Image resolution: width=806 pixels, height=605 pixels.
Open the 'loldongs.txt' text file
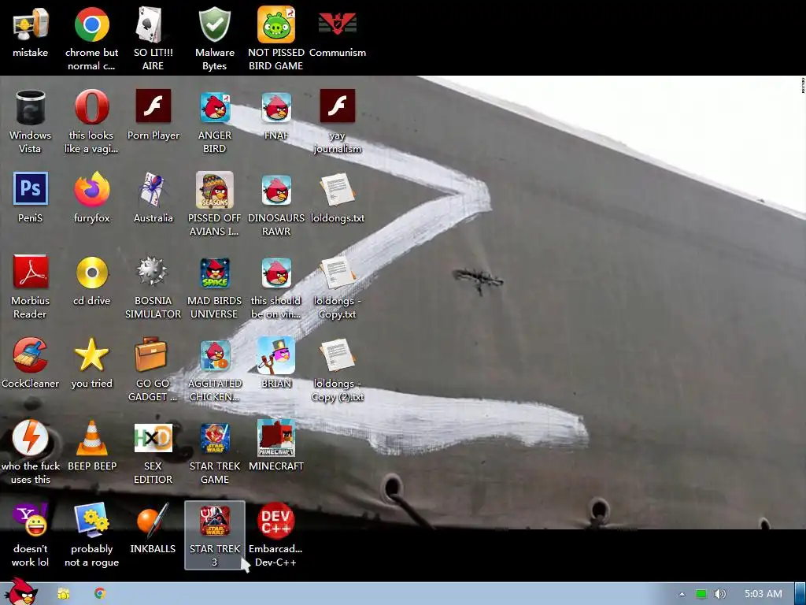pyautogui.click(x=337, y=189)
